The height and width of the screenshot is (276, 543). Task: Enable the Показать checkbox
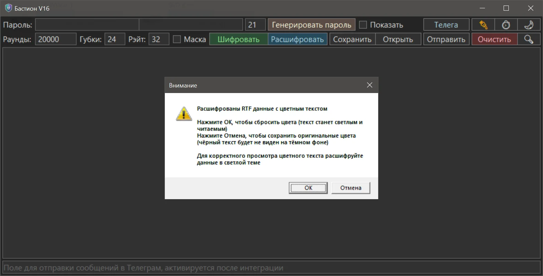click(363, 25)
